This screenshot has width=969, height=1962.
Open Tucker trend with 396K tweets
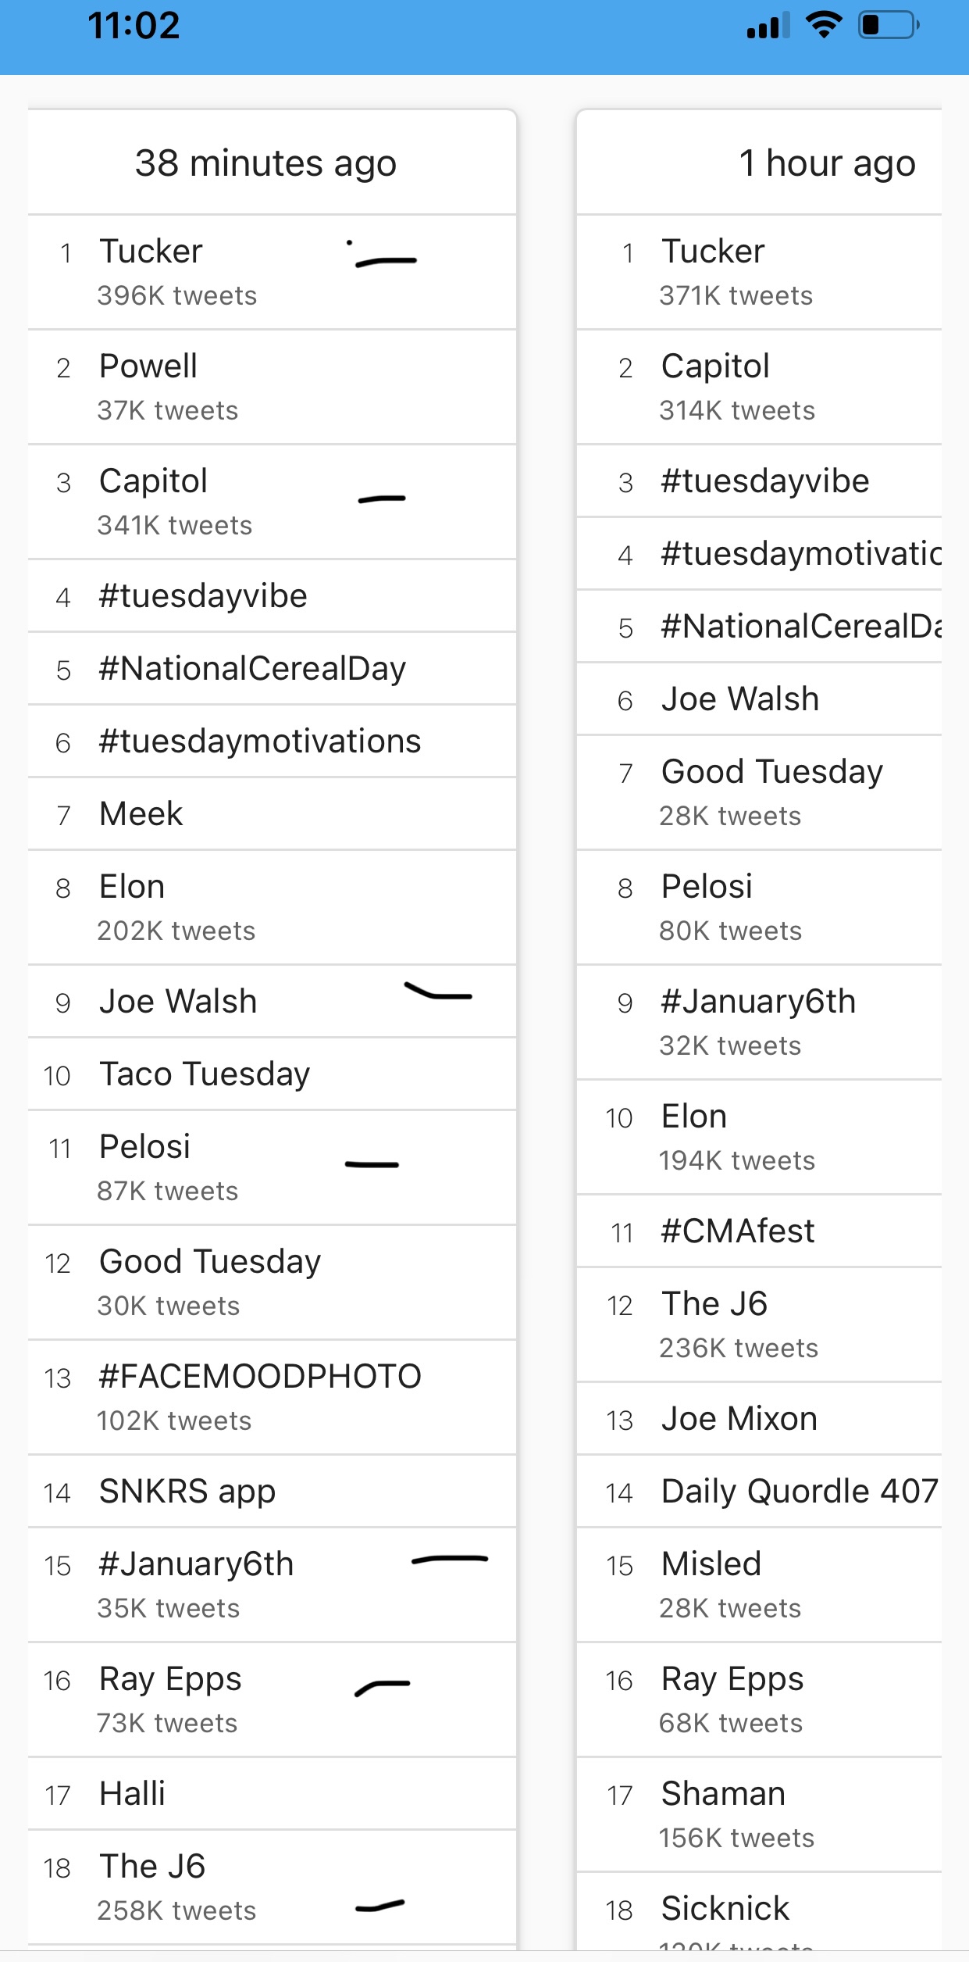[272, 272]
